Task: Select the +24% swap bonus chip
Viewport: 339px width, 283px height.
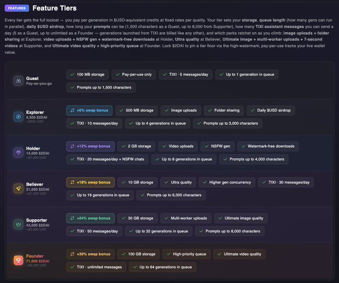Action: (x=90, y=218)
